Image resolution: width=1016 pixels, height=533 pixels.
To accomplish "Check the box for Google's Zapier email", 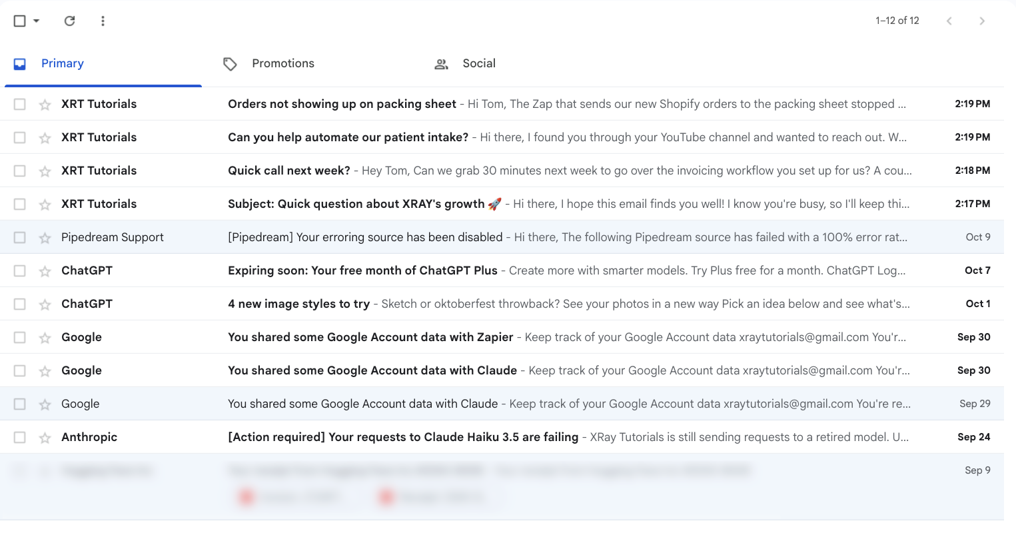I will 20,337.
